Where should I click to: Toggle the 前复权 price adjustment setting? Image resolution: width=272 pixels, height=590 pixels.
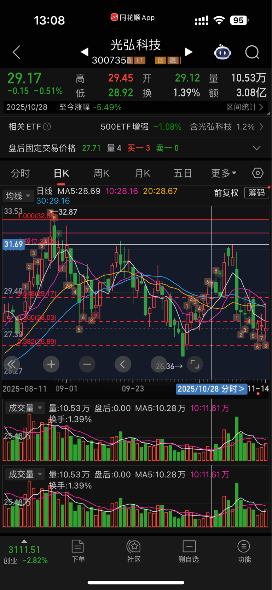click(x=226, y=193)
